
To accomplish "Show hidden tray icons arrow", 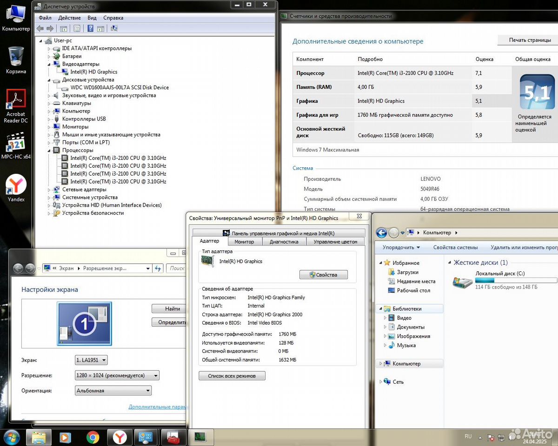I will click(x=481, y=437).
